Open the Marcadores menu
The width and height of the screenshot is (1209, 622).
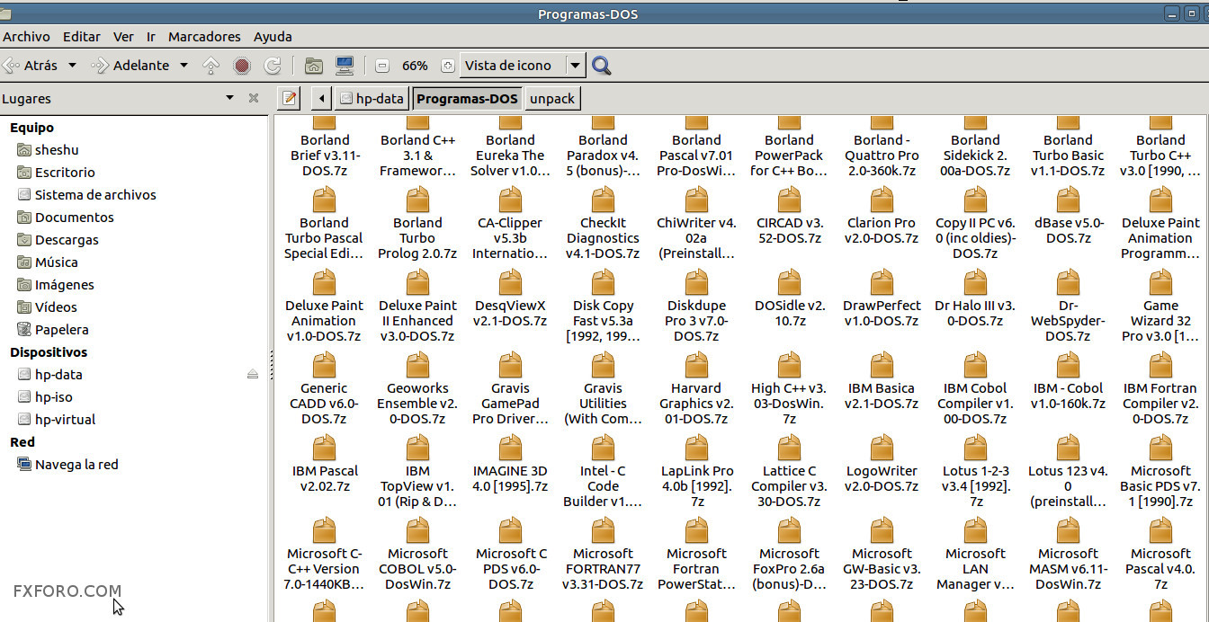coord(204,37)
